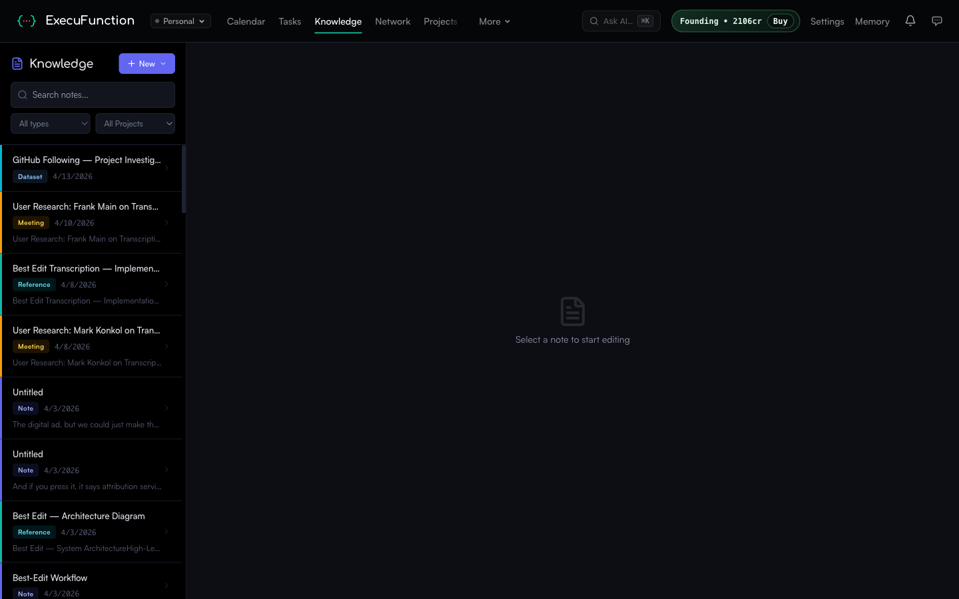
Task: Click the purple Knowledge document icon
Action: pos(17,63)
